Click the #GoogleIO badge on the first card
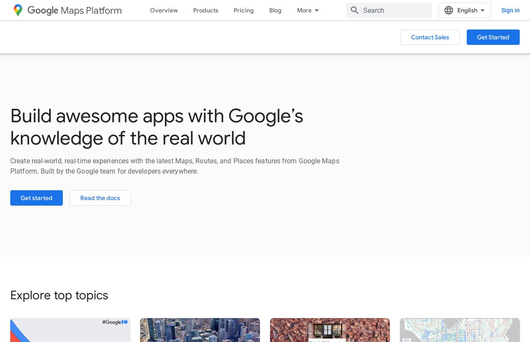The height and width of the screenshot is (342, 530). point(115,322)
